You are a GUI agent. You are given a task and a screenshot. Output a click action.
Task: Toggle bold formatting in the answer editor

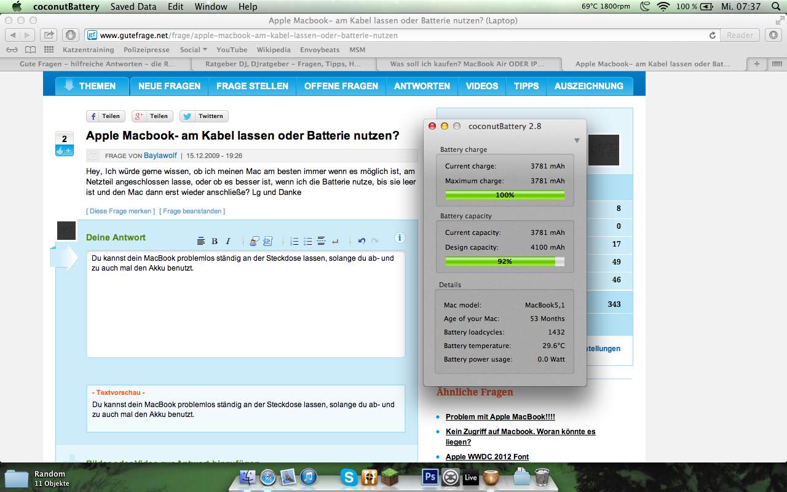click(215, 241)
